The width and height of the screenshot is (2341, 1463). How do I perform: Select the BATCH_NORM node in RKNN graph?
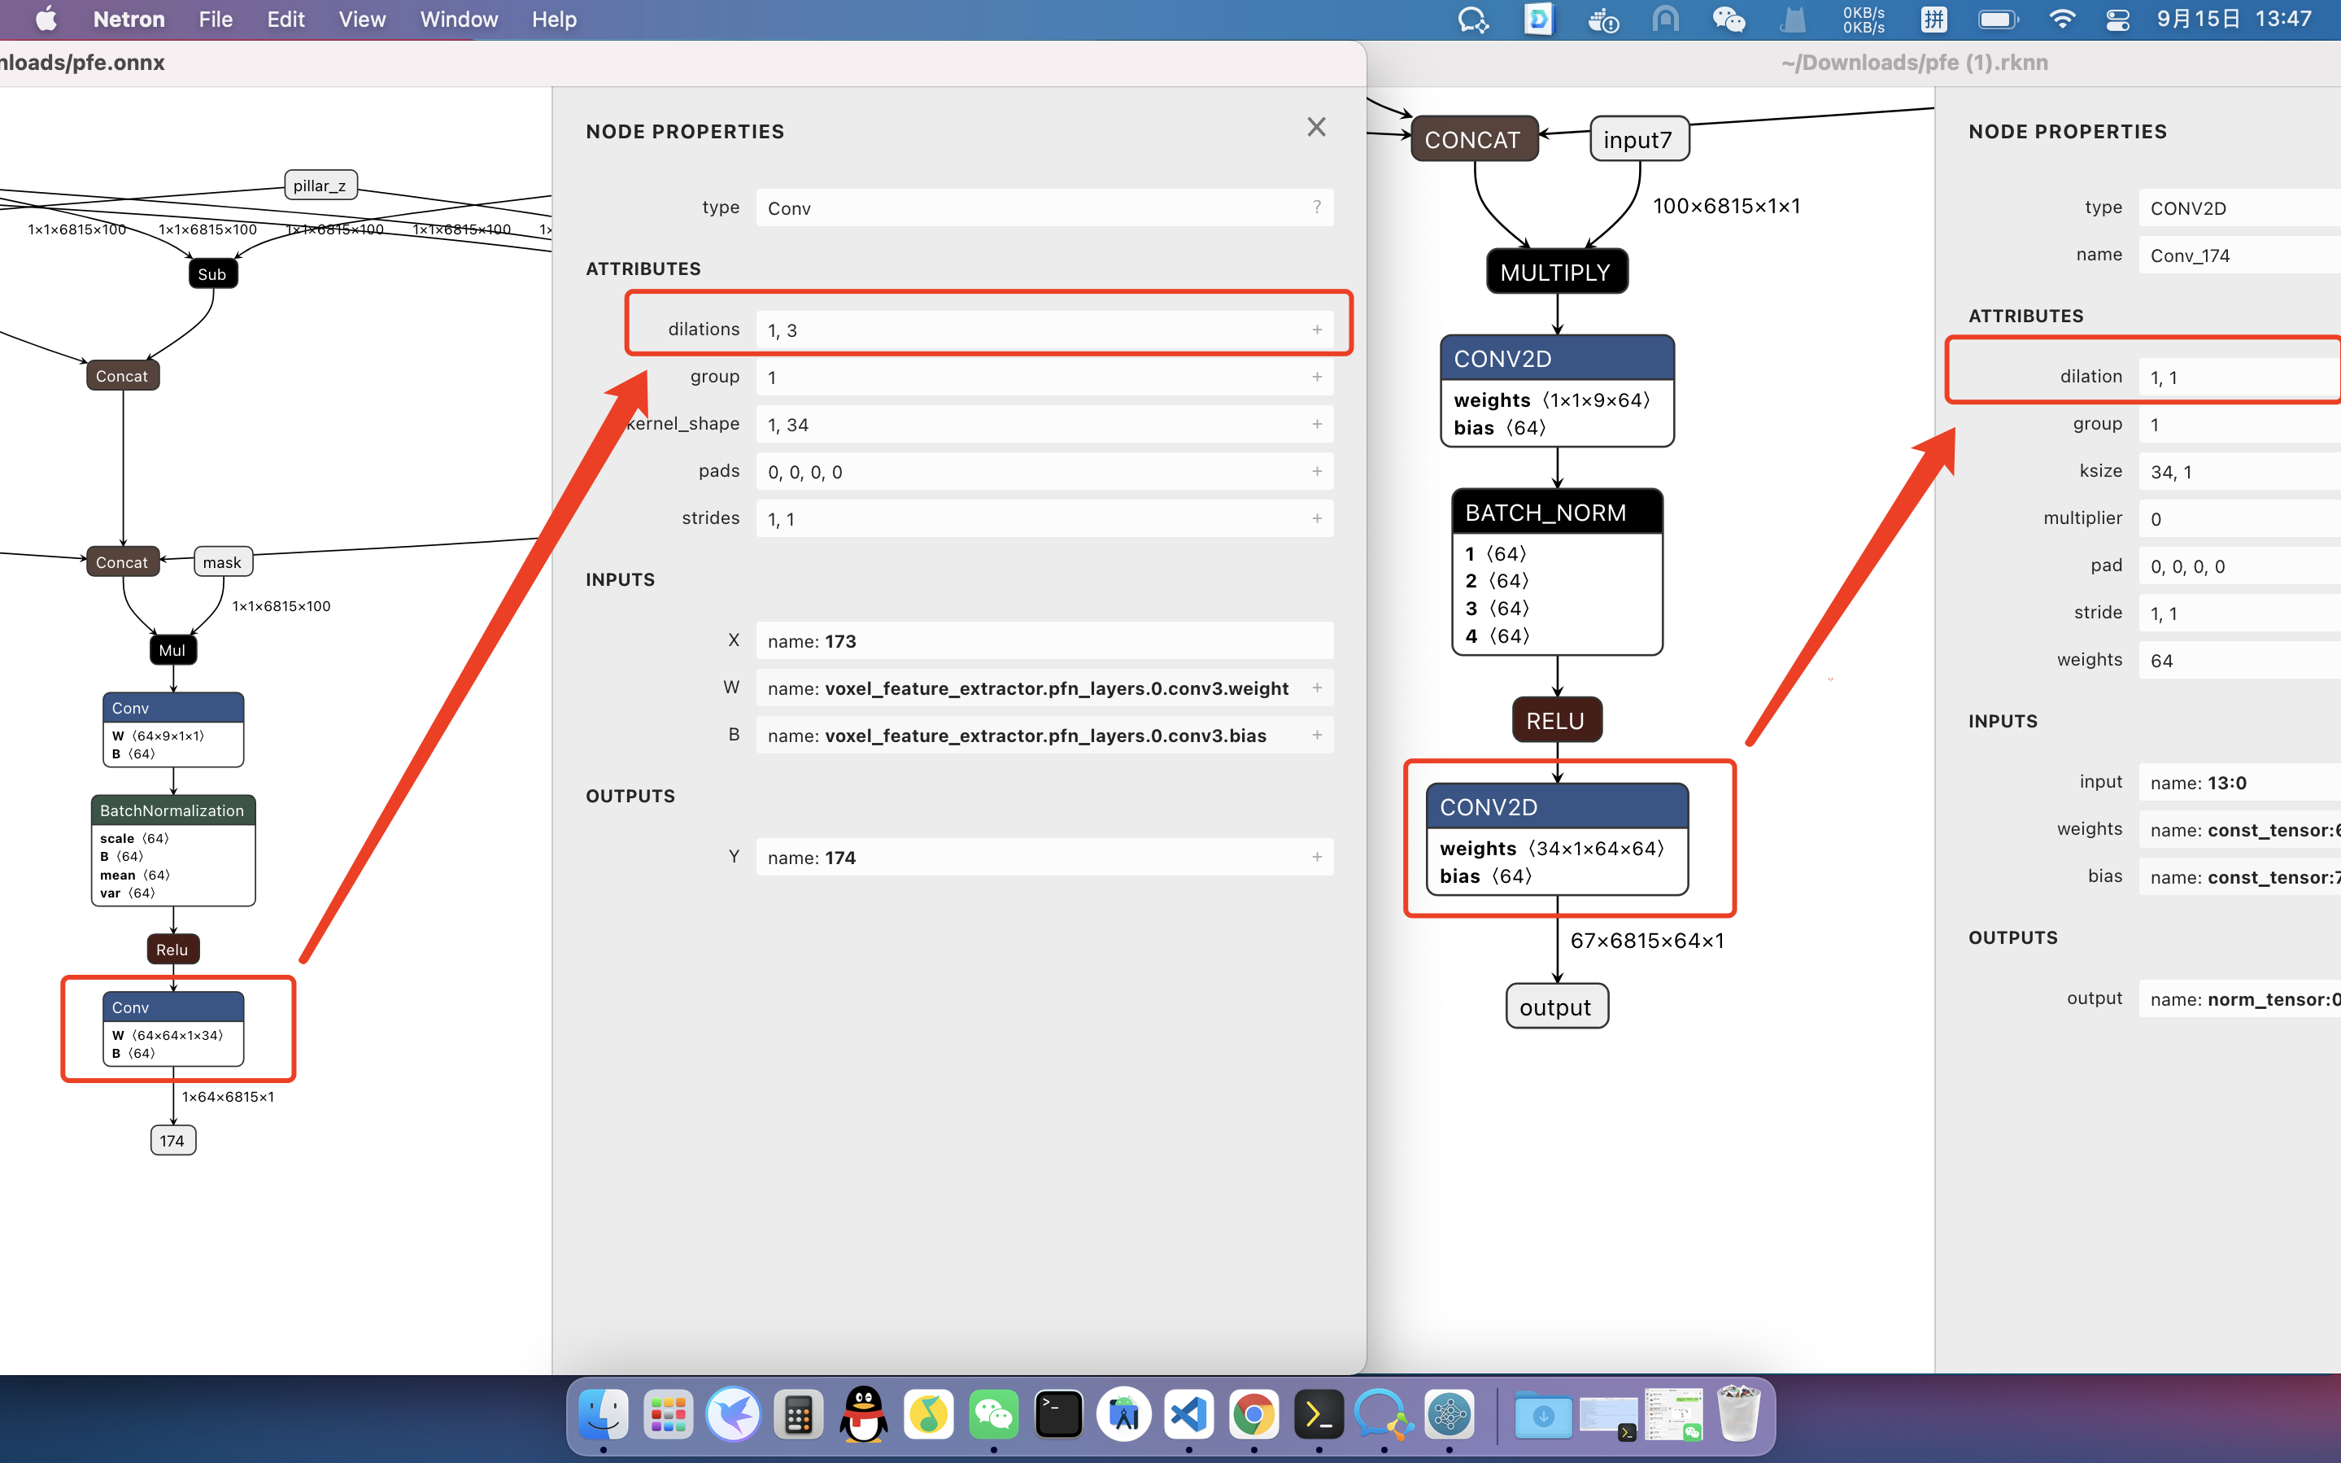pyautogui.click(x=1557, y=572)
